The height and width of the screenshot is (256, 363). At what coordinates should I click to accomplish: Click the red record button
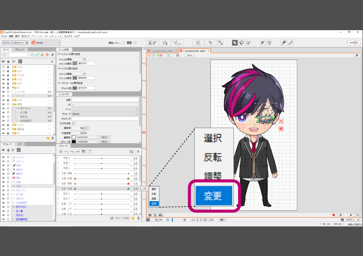coord(334,215)
